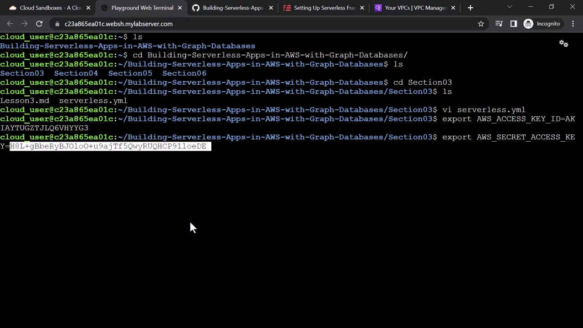Click the 'cd Section03' command text
The height and width of the screenshot is (328, 583).
pos(423,82)
